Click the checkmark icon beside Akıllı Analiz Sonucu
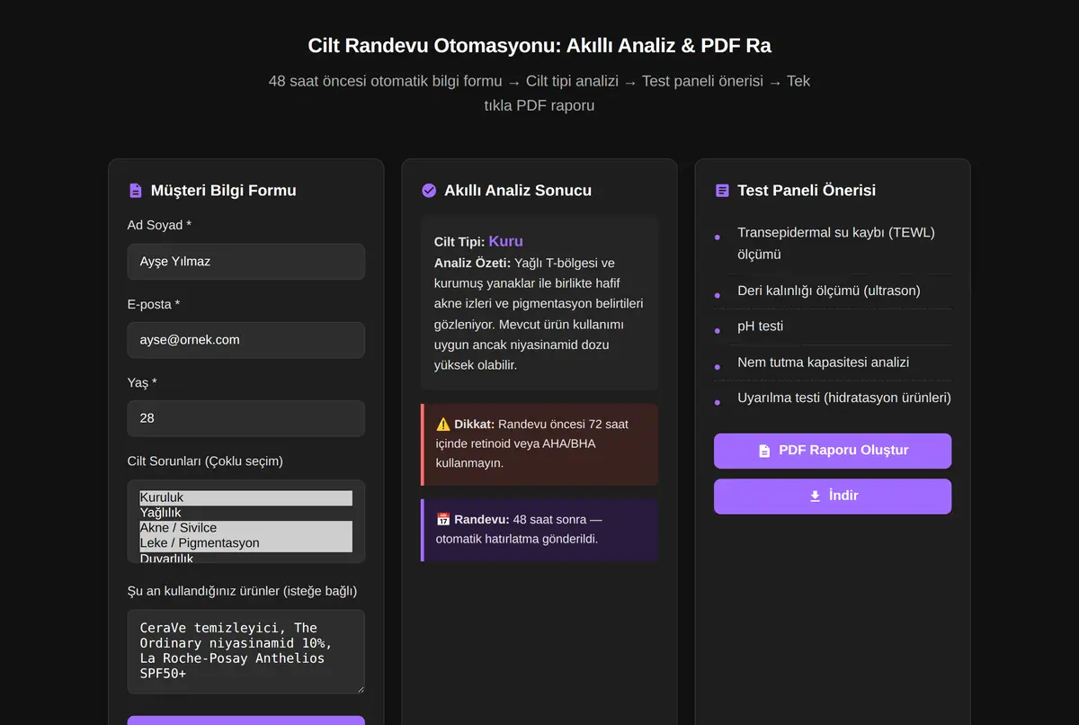The image size is (1079, 725). tap(429, 191)
